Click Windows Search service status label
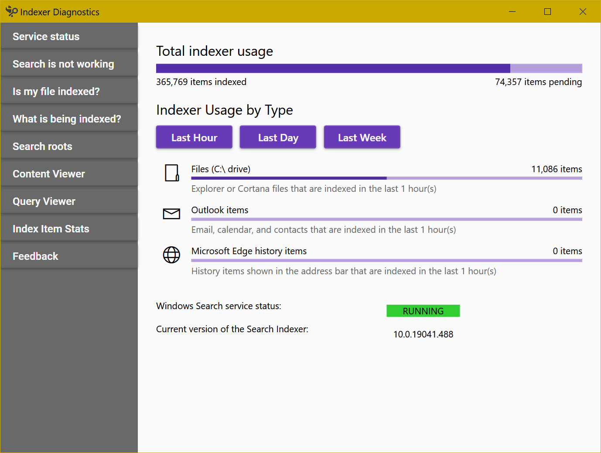Screen dimensions: 601x453 tap(219, 306)
